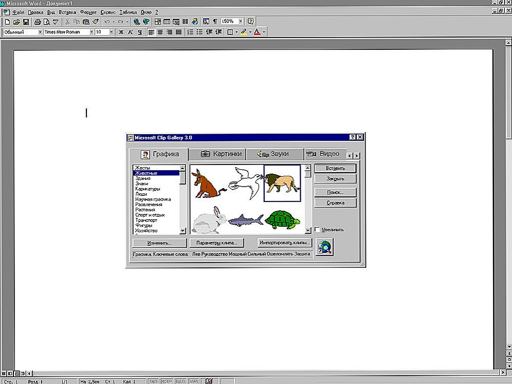512x384 pixels.
Task: Toggle italic (К) formatting
Action: point(130,32)
